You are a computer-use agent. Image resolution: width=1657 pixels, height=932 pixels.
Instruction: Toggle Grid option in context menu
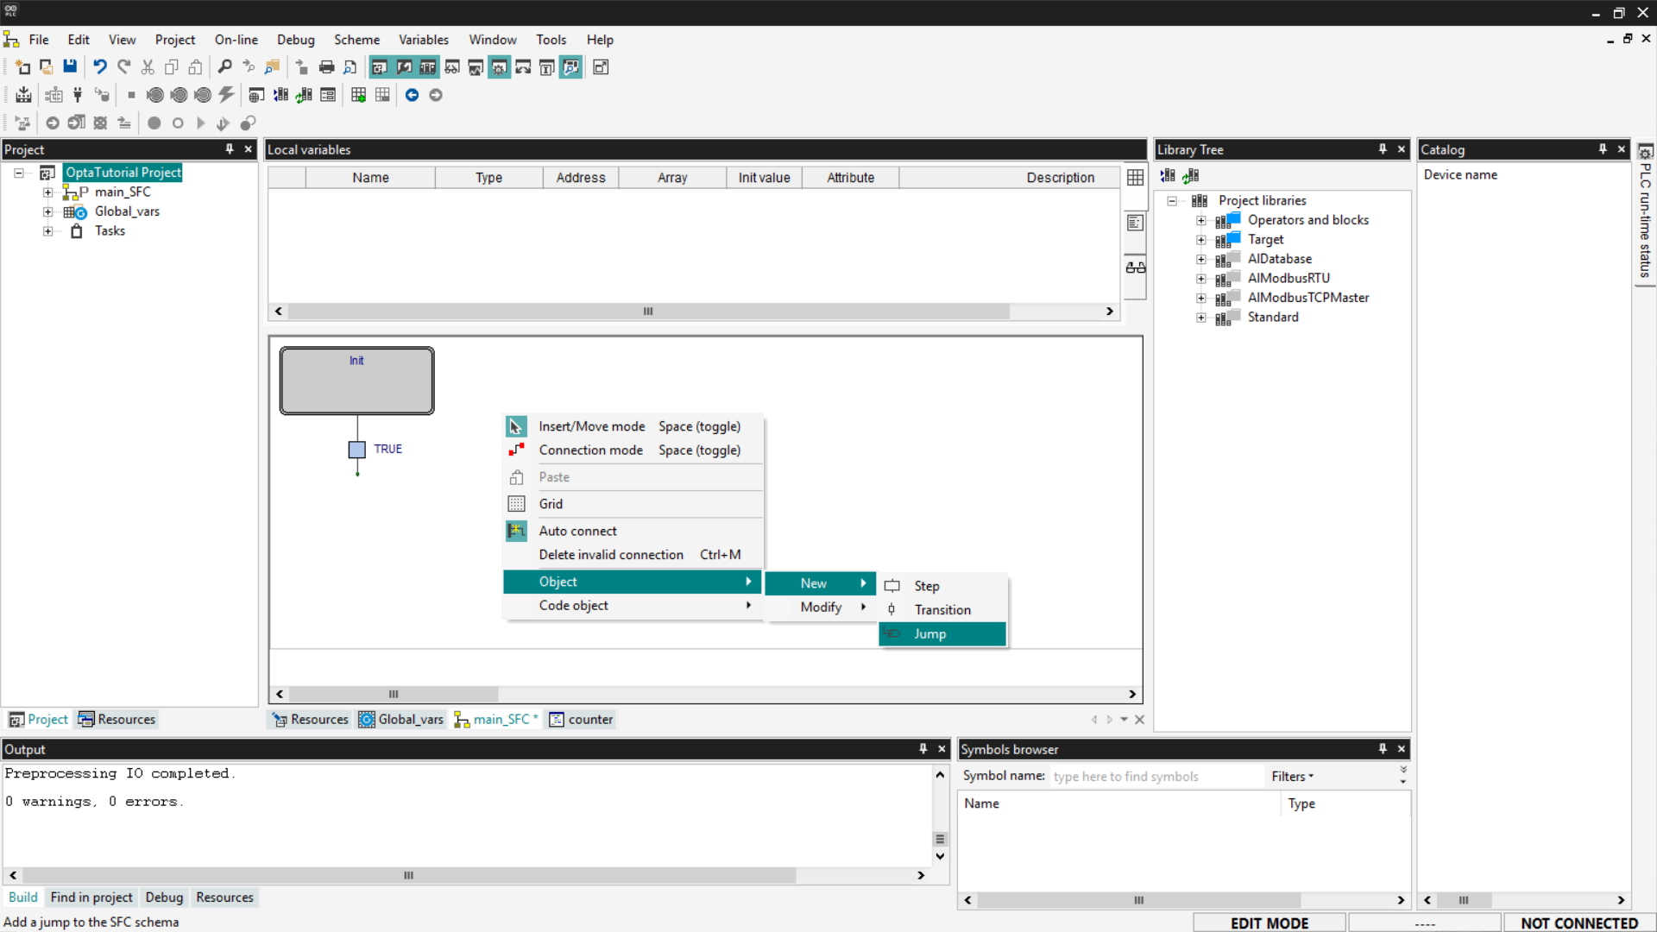point(551,504)
